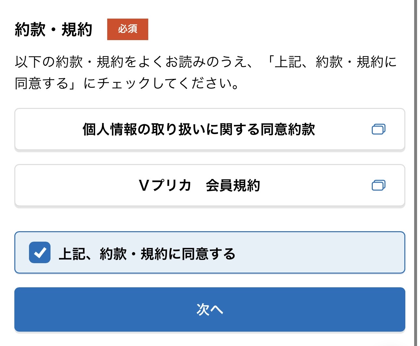Click the word 会員規約 in the second card
This screenshot has width=420, height=346.
coord(233,186)
